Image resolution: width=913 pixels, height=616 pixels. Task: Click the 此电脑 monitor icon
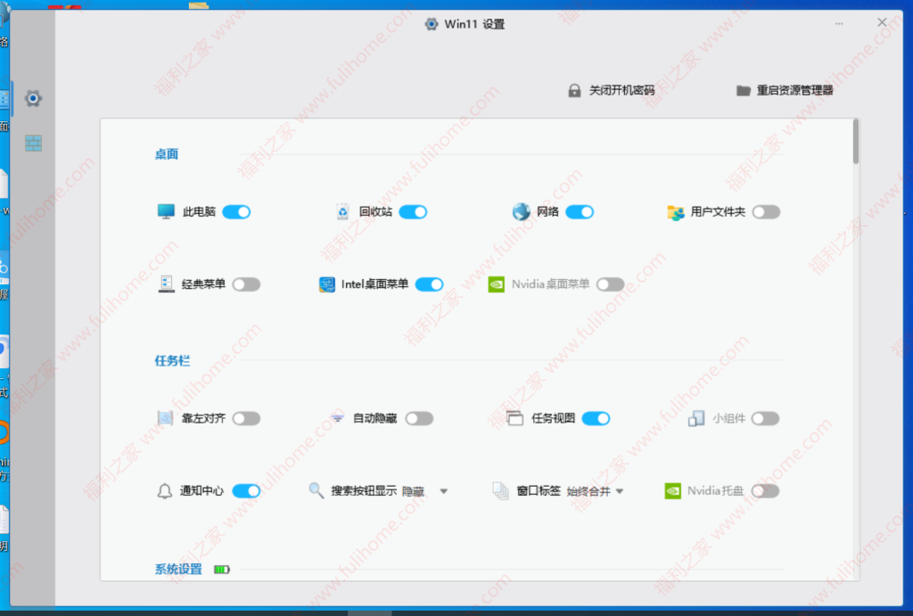click(x=166, y=211)
